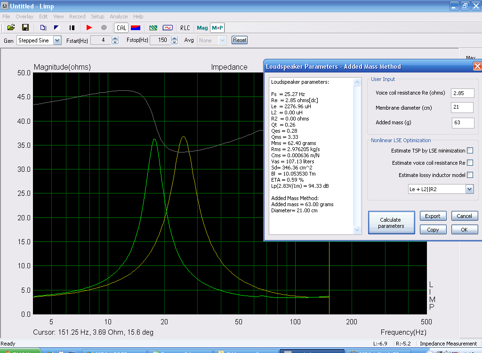The image size is (482, 353).
Task: Click parameters list scrollbar up arrow
Action: pyautogui.click(x=357, y=82)
